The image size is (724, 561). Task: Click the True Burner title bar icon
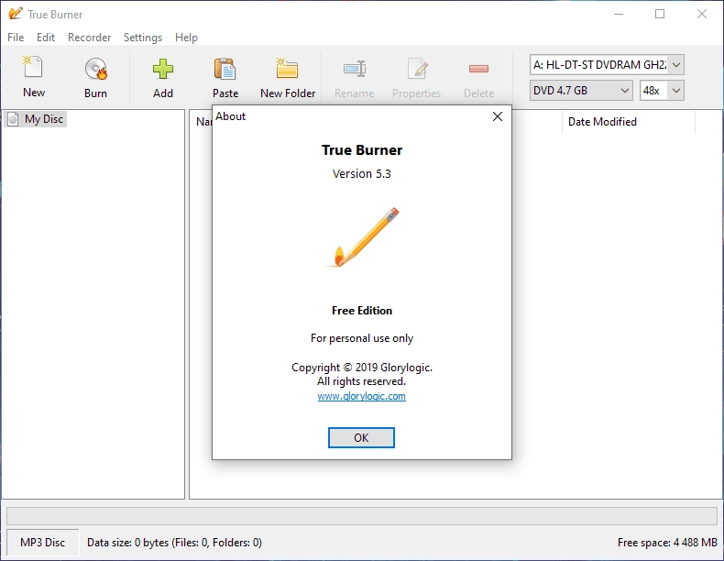click(x=16, y=14)
